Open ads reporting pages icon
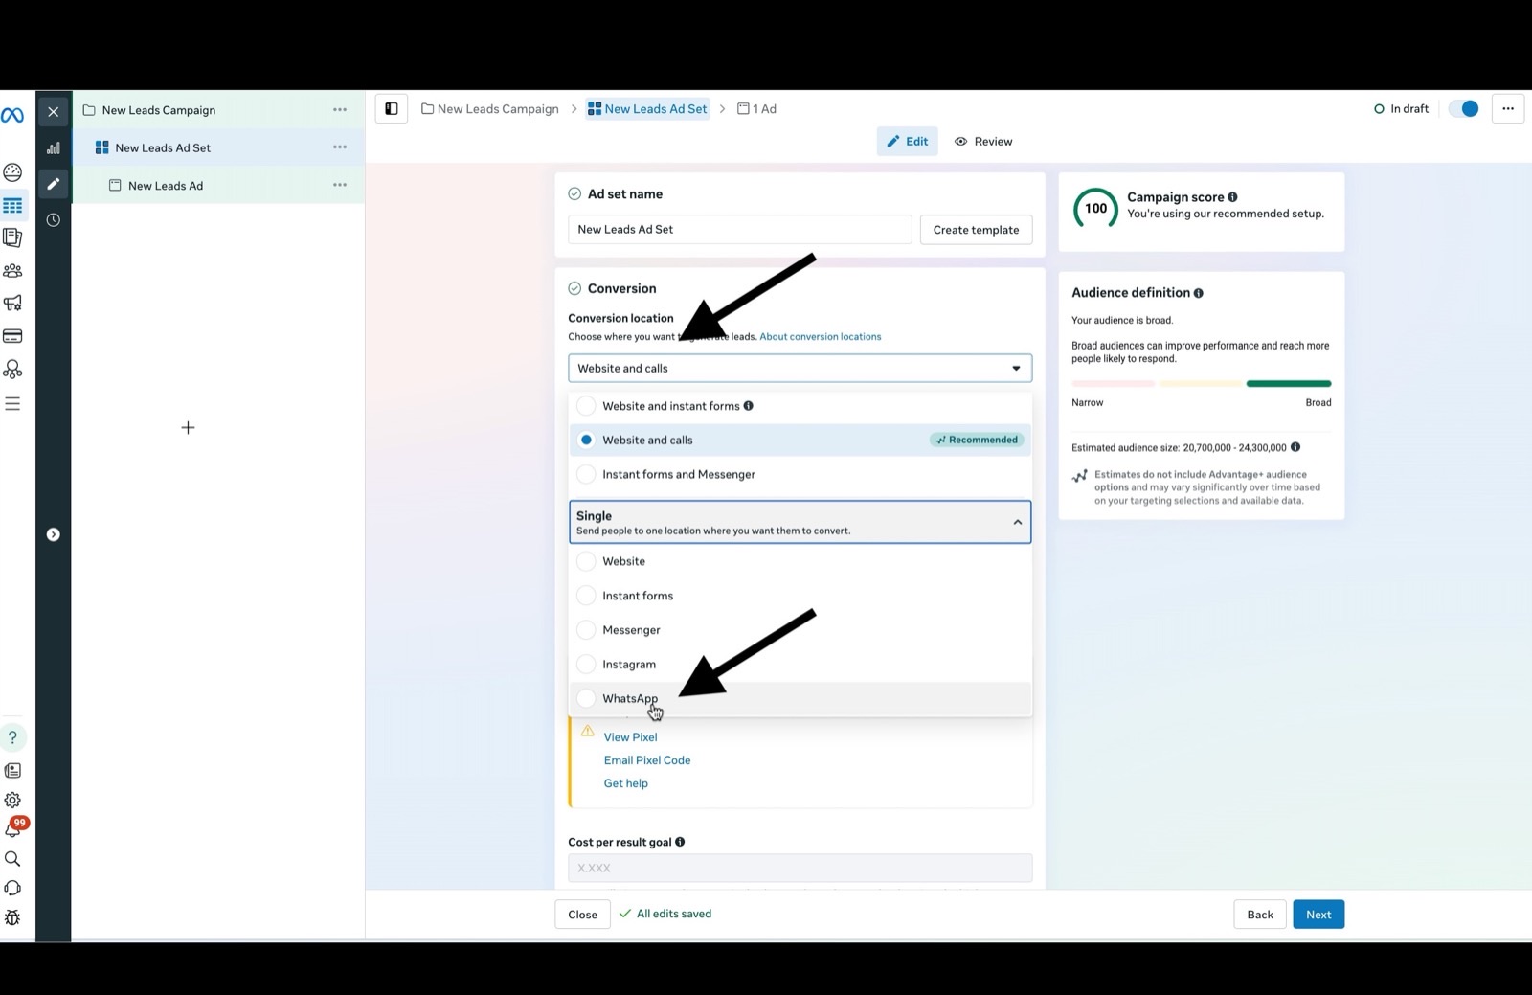Viewport: 1532px width, 995px height. [x=12, y=237]
